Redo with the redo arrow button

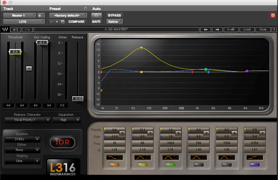click(27, 30)
